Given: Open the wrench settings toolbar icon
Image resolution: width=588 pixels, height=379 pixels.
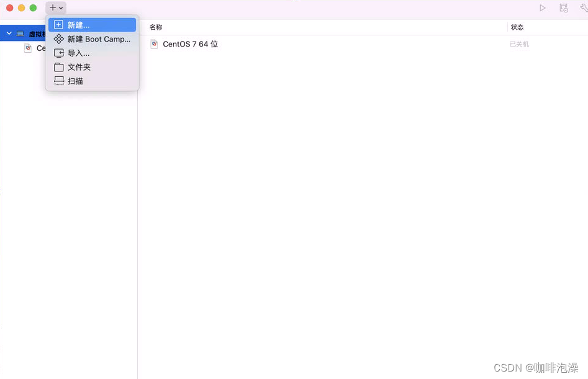Looking at the screenshot, I should point(584,8).
